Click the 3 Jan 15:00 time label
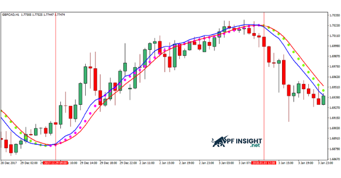The height and width of the screenshot is (178, 341). click(x=286, y=163)
